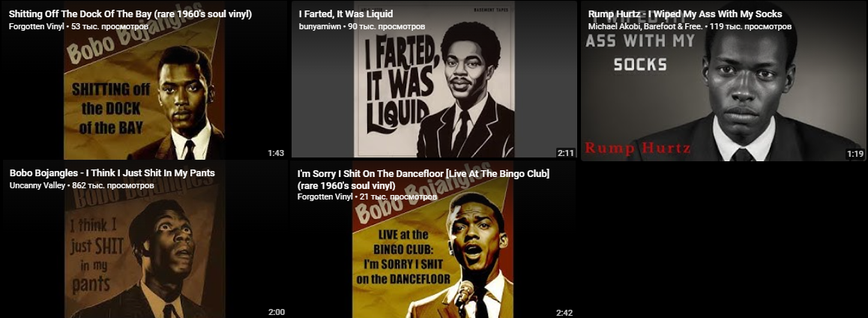Click the 'I Farted, It Was Liquid' title
Image resolution: width=868 pixels, height=318 pixels.
(346, 14)
